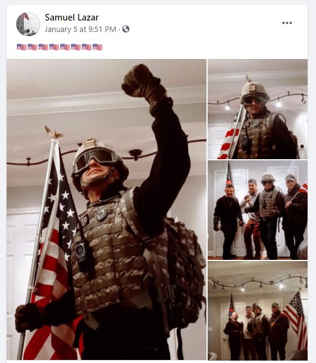The height and width of the screenshot is (363, 316).
Task: Select the fourth American flag emoji
Action: coord(54,47)
